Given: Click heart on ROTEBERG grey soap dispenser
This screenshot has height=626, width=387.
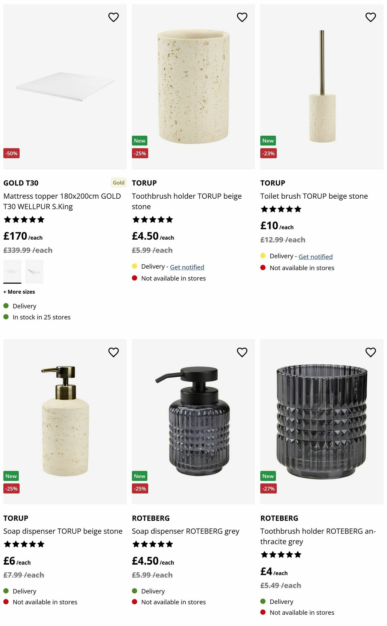Looking at the screenshot, I should 242,352.
